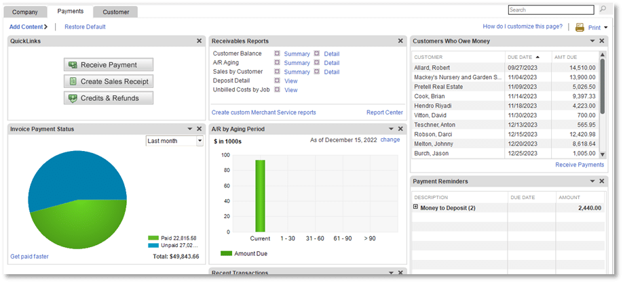The width and height of the screenshot is (623, 283).
Task: Click the A/R Aging Detail report icon
Action: point(317,62)
